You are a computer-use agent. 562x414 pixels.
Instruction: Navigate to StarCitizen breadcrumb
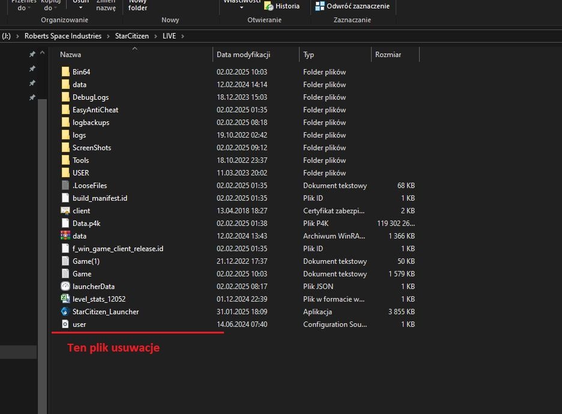[x=132, y=36]
